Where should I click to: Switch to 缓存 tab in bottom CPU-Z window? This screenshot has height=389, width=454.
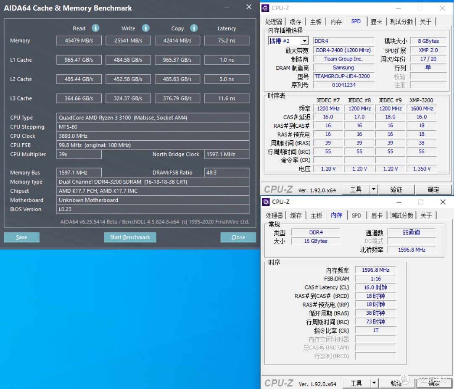click(x=296, y=216)
